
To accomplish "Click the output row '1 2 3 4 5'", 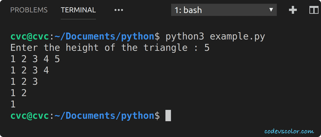I will 35,59.
